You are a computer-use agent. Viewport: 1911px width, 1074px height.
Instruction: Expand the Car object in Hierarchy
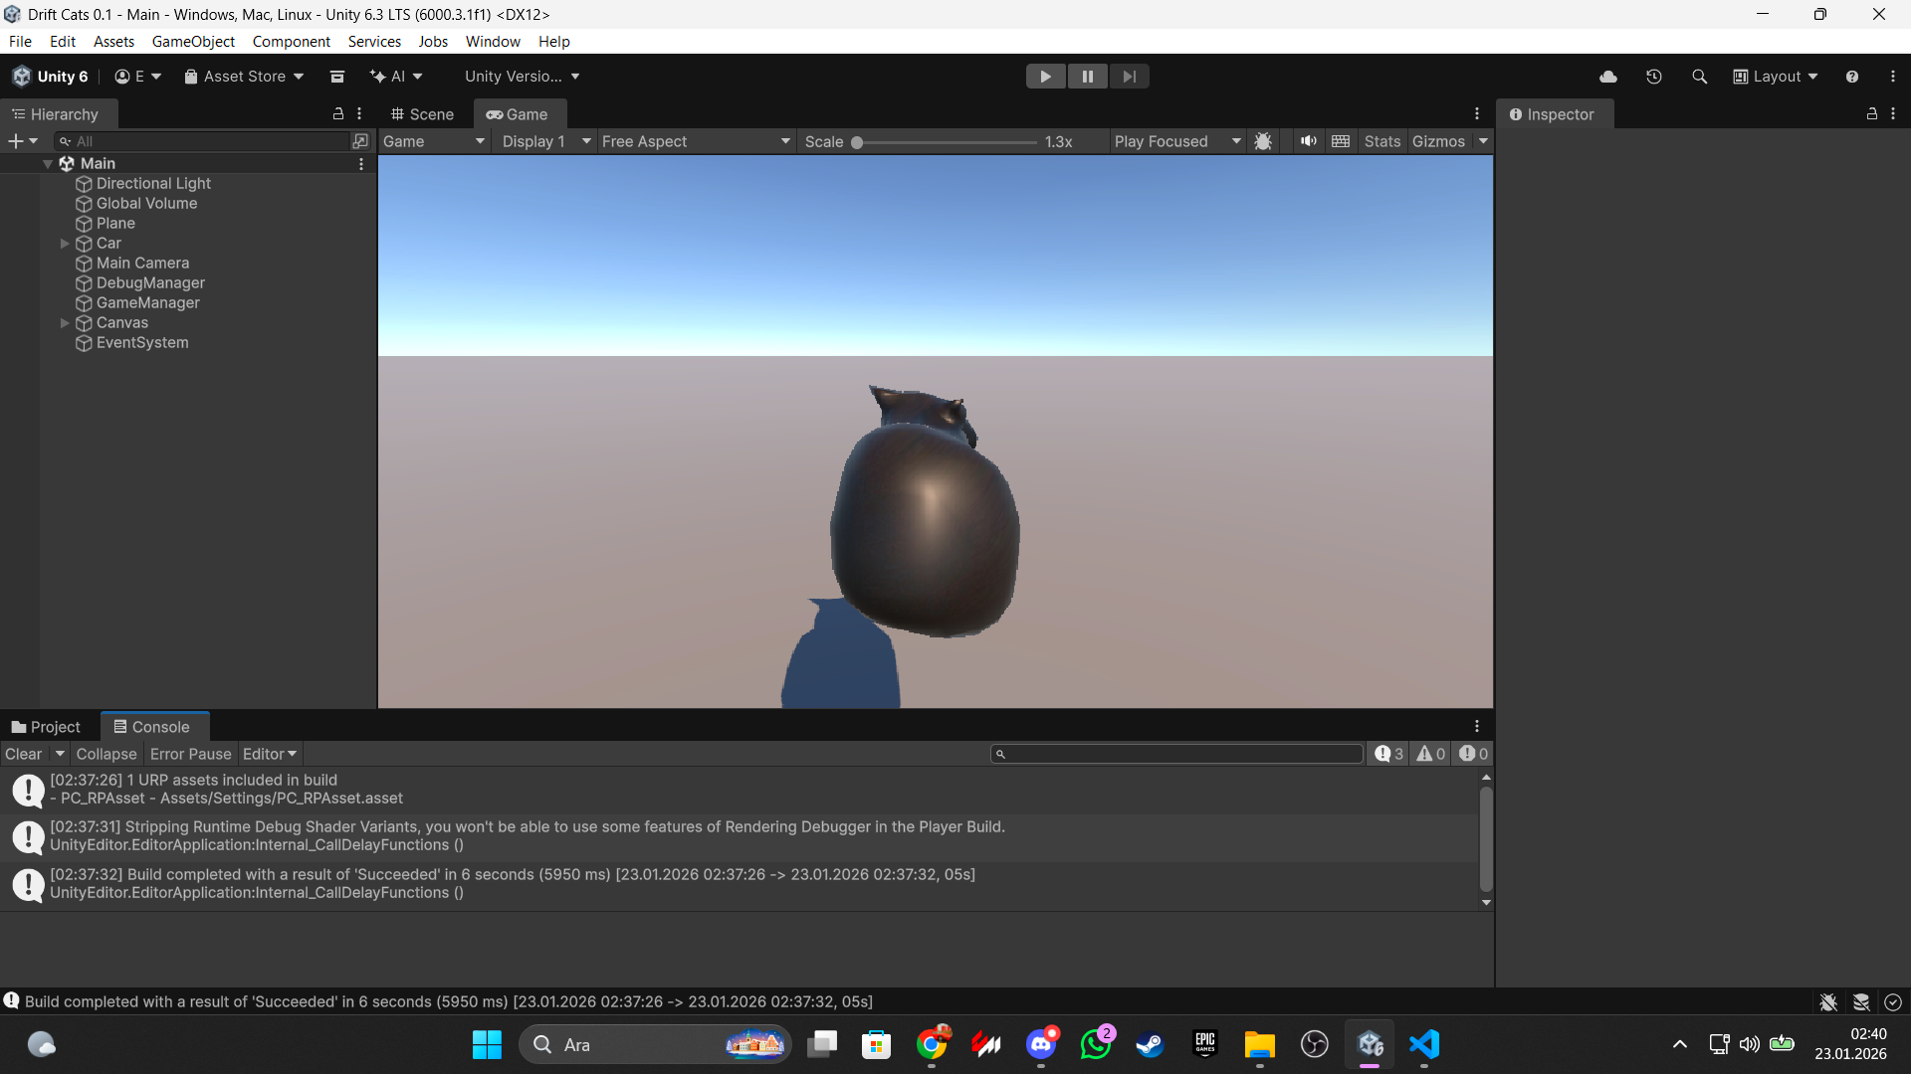[65, 244]
